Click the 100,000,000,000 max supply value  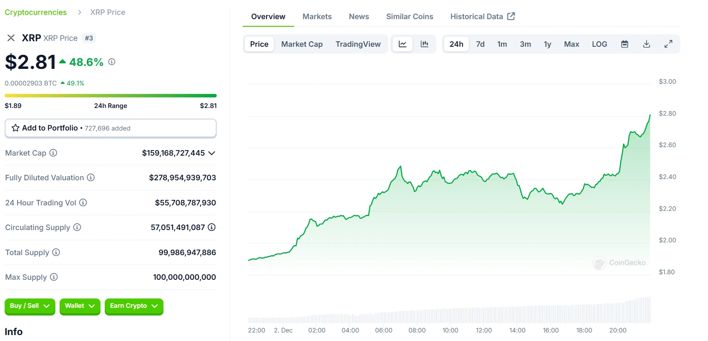click(x=184, y=277)
